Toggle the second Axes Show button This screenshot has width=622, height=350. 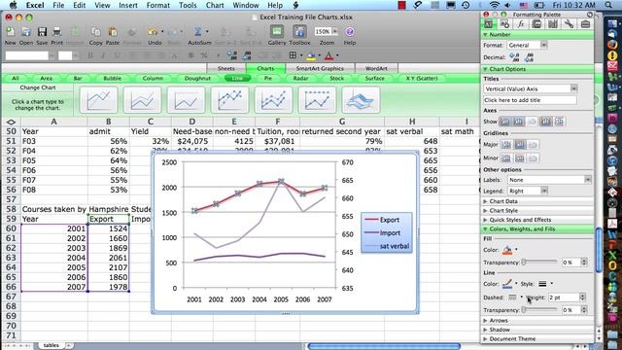[x=518, y=122]
